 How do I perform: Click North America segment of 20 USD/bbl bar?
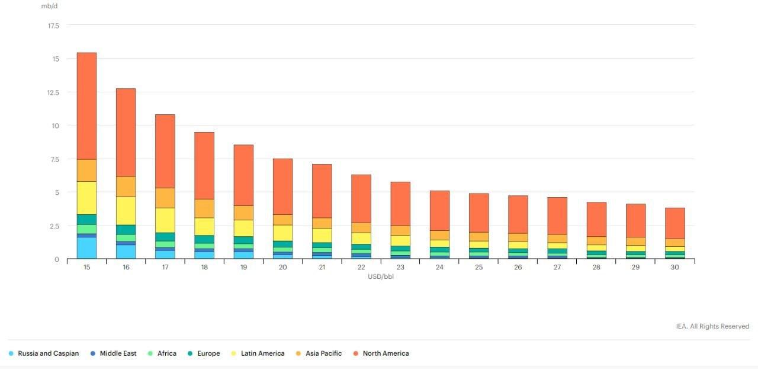282,186
